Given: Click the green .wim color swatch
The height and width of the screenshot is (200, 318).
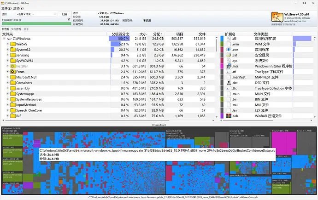Looking at the screenshot, I should click(222, 44).
